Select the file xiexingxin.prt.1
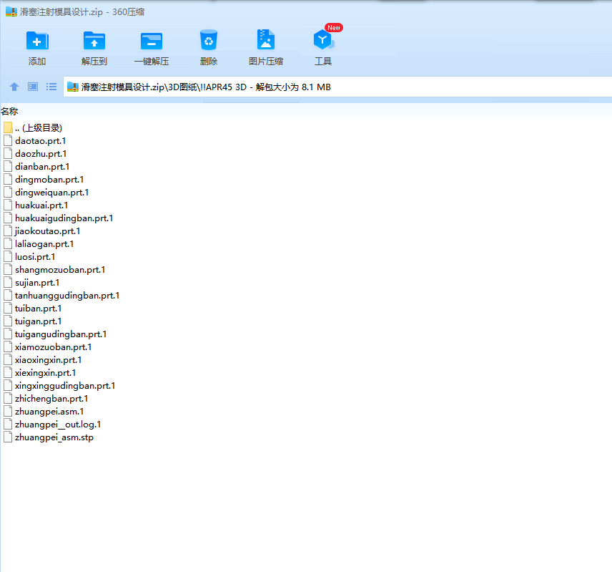612x572 pixels. 45,373
